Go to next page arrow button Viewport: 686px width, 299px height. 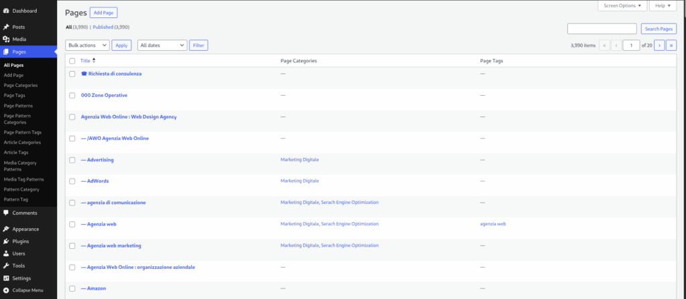pyautogui.click(x=659, y=45)
